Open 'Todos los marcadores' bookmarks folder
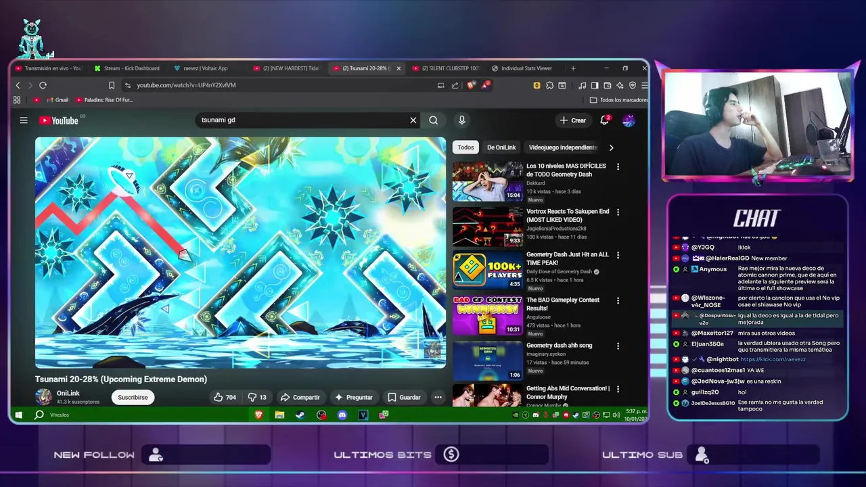The width and height of the screenshot is (866, 487). [618, 100]
